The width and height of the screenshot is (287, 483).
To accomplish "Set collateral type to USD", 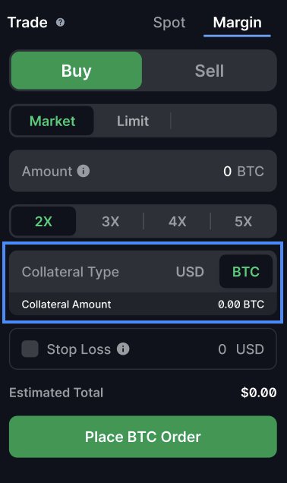I will pyautogui.click(x=190, y=272).
